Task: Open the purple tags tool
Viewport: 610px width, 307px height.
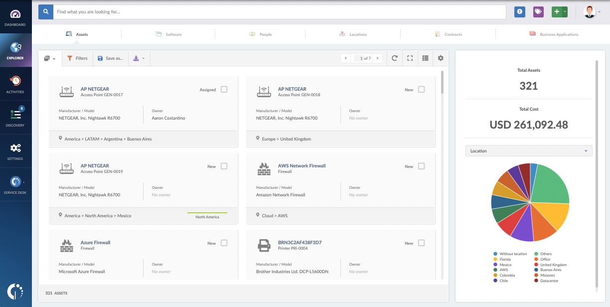Action: pyautogui.click(x=539, y=11)
